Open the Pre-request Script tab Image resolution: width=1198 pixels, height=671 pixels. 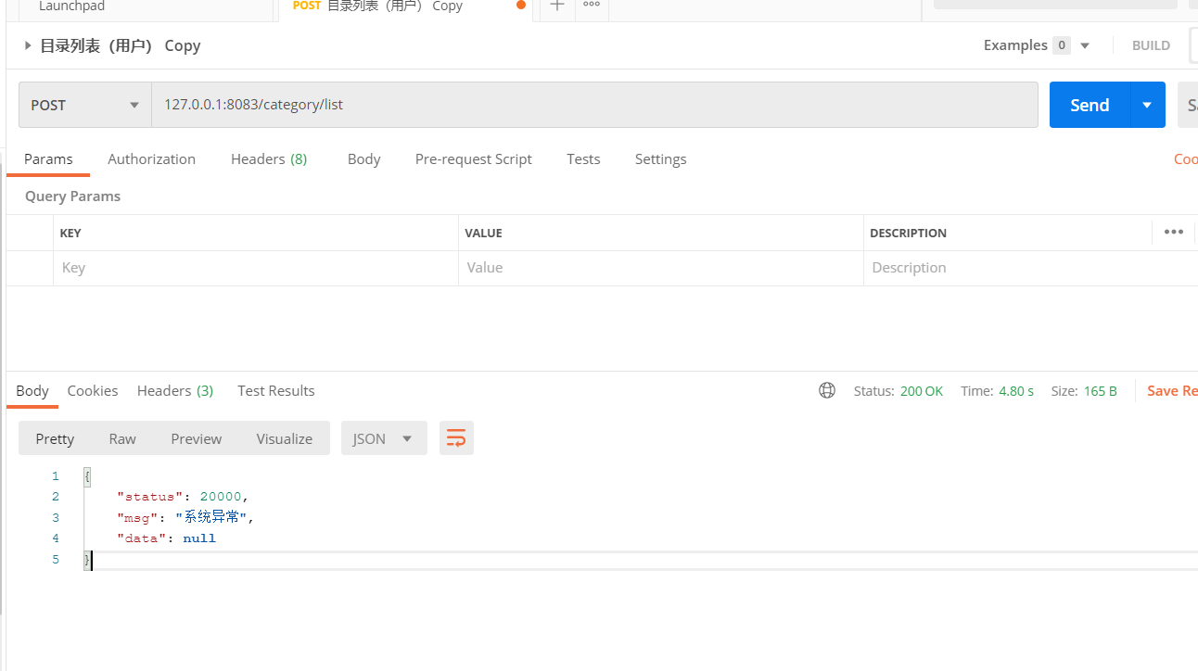[473, 159]
